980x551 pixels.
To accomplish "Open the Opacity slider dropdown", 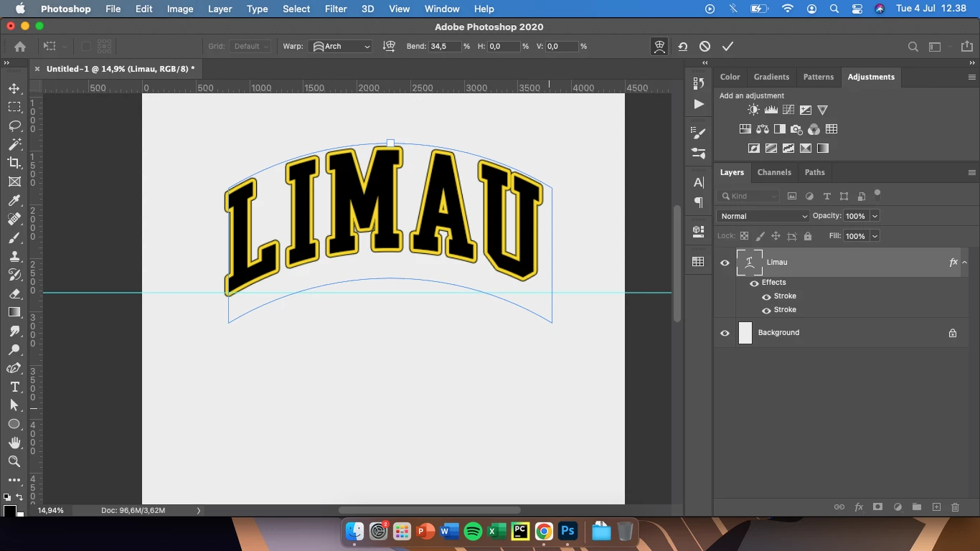I will (875, 216).
